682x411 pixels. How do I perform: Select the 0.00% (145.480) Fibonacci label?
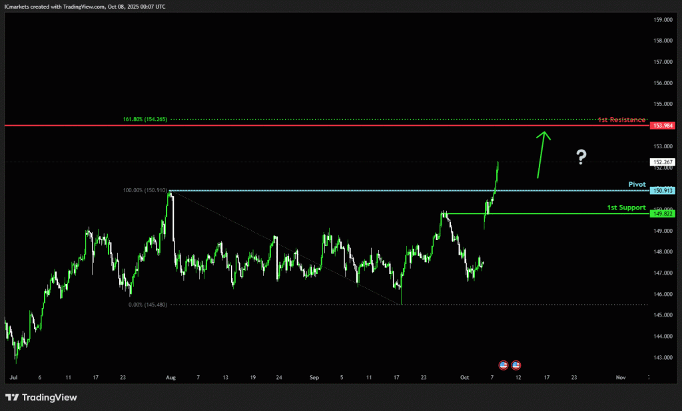click(148, 305)
